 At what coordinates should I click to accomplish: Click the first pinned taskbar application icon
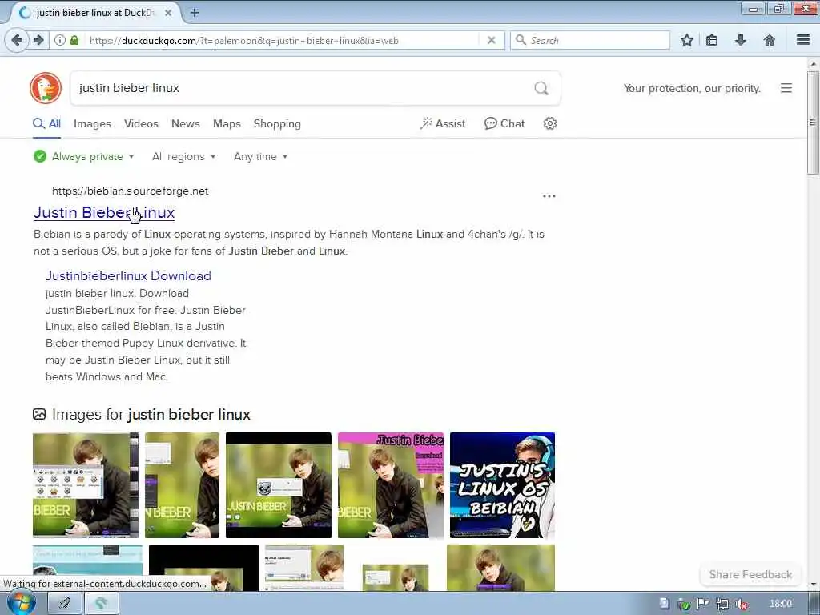(65, 604)
